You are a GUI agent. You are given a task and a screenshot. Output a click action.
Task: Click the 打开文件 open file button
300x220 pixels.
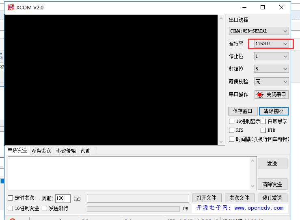tap(207, 198)
